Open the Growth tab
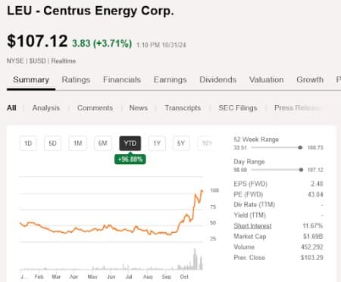 pyautogui.click(x=310, y=79)
